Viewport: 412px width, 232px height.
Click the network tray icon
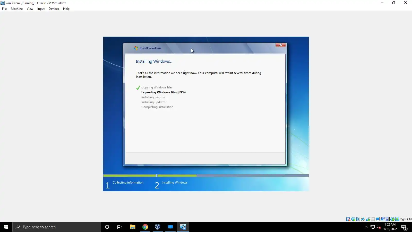tap(373, 227)
